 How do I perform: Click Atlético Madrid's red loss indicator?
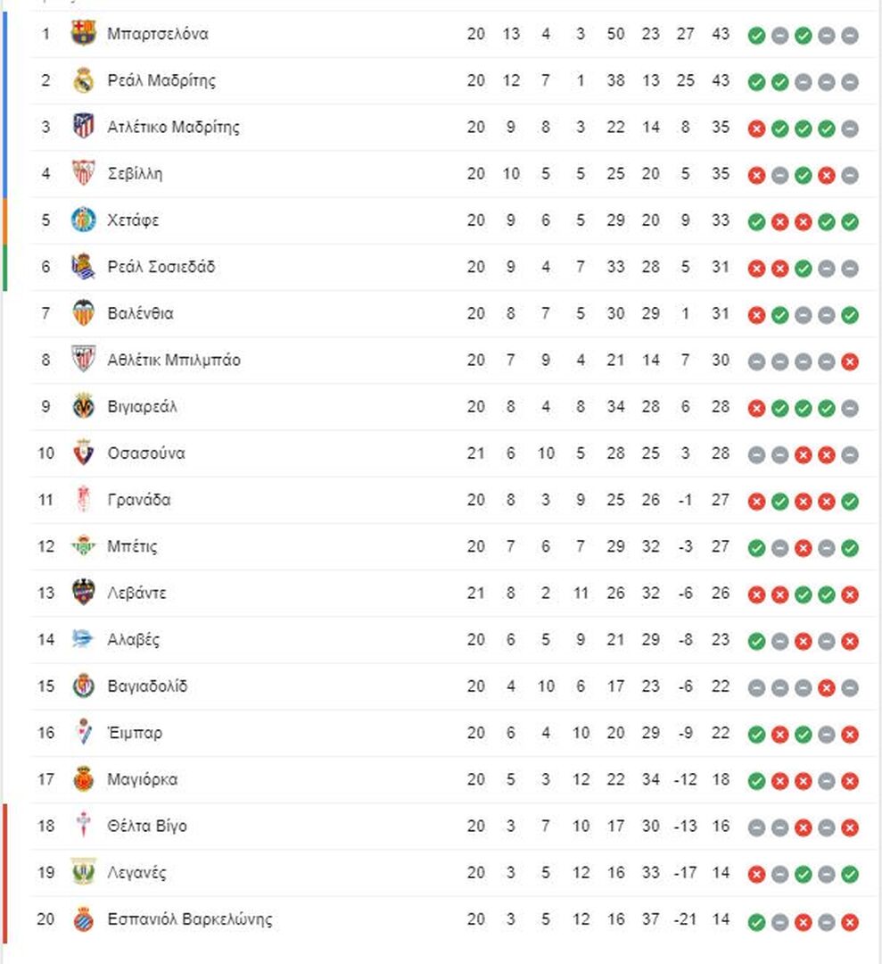(x=757, y=129)
